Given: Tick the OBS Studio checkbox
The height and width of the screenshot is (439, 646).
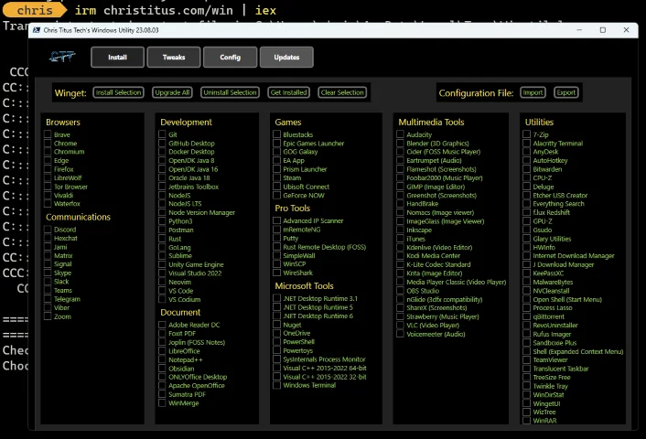Looking at the screenshot, I should tap(400, 290).
